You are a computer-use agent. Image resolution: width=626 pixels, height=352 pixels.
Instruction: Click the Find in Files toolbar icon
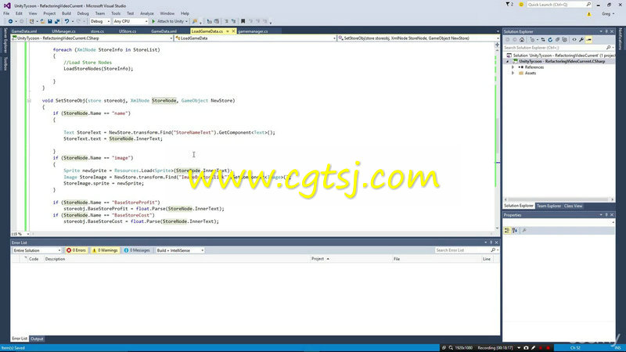[x=195, y=21]
